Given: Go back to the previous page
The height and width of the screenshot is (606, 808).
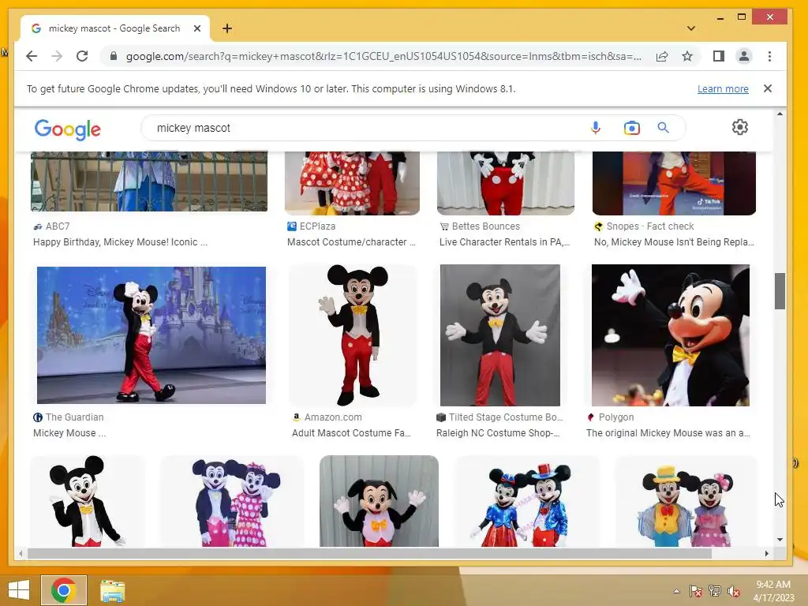Looking at the screenshot, I should [x=32, y=56].
